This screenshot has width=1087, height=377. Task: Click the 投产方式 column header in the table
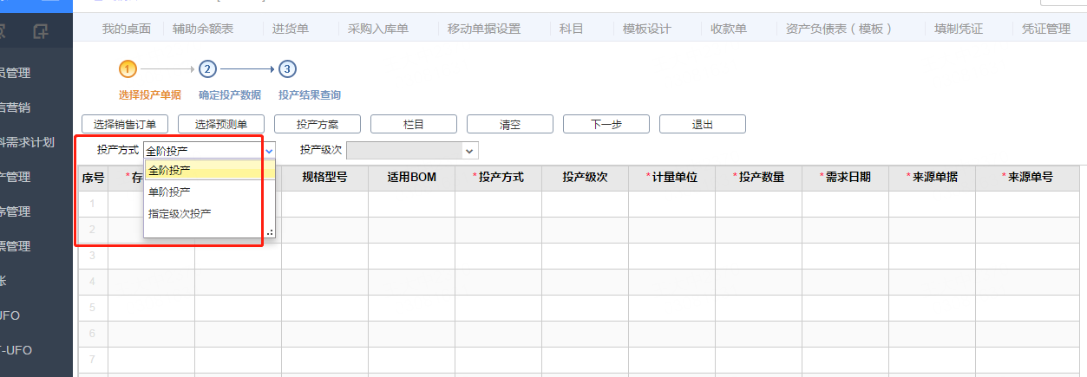(x=498, y=178)
